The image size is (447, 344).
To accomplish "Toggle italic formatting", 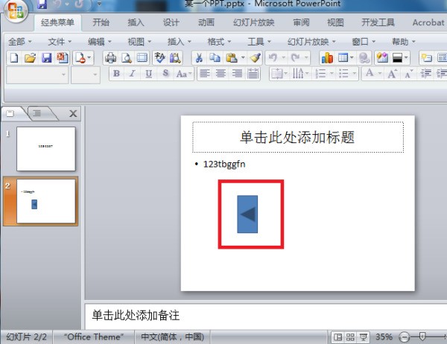I will pyautogui.click(x=132, y=74).
